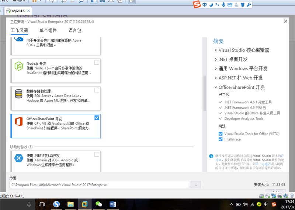Click the crescent moon icon on the Sogou bar

pyautogui.click(x=211, y=4)
